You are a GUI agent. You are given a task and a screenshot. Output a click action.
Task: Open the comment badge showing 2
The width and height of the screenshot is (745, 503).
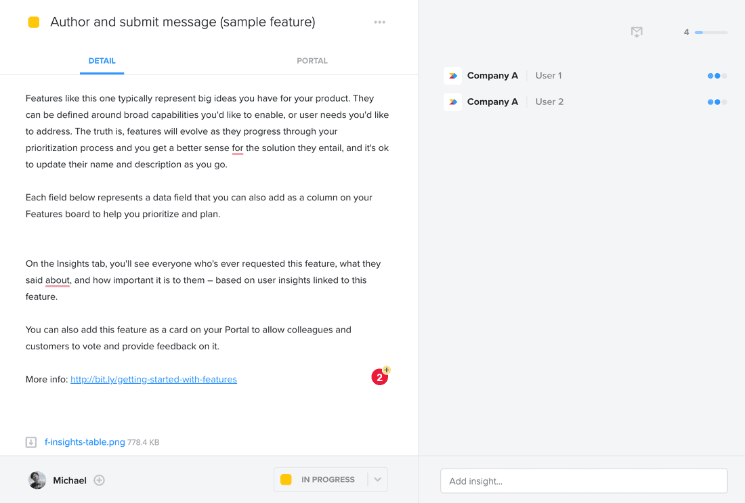tap(379, 377)
